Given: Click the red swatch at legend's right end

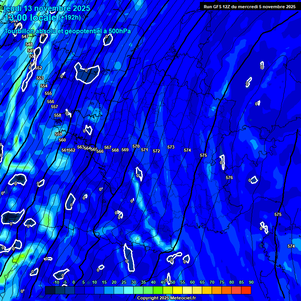Looking at the screenshot, I should point(246,290).
